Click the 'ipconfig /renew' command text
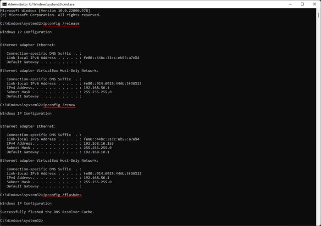This screenshot has height=226, width=321. point(59,105)
